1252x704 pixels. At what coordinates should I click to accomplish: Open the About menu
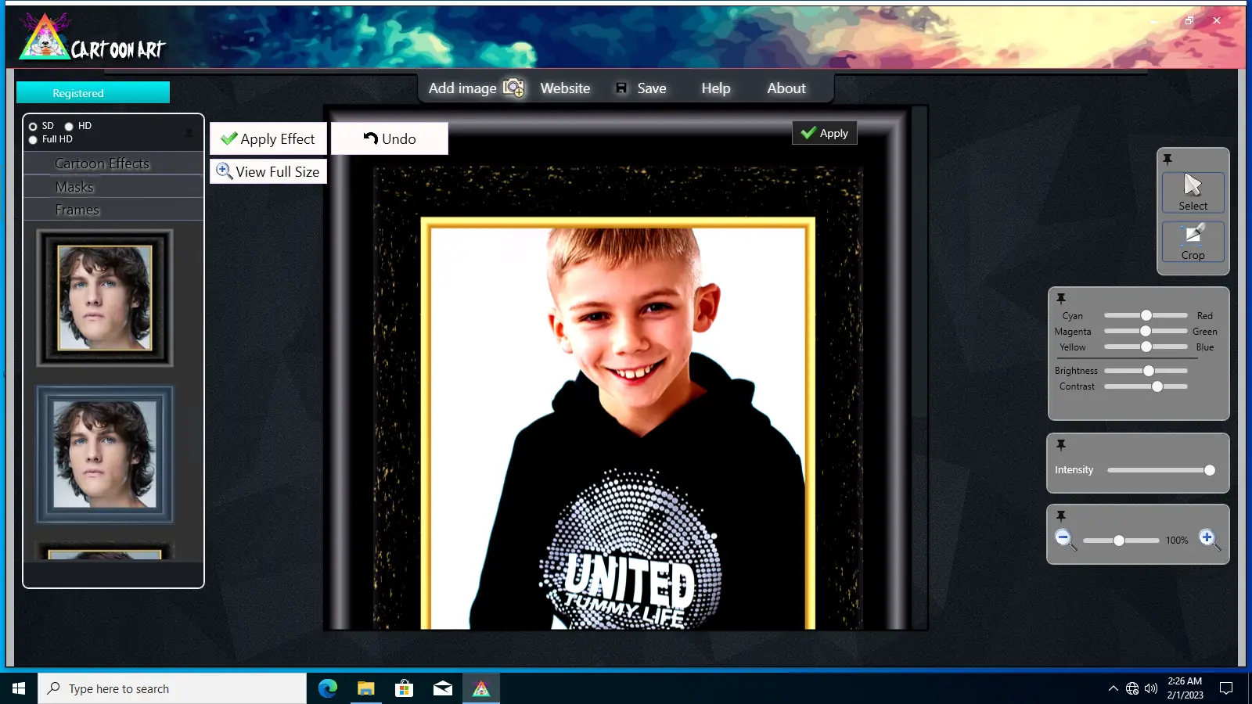(786, 88)
